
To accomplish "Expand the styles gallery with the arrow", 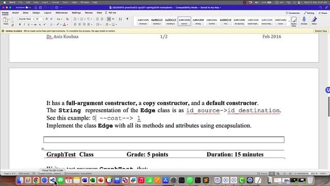I will [x=289, y=21].
